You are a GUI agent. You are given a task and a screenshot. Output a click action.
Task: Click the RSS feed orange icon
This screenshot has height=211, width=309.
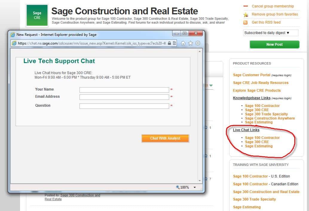[x=245, y=22]
